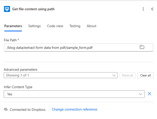Click the 'File Path' label
Image resolution: width=157 pixels, height=119 pixels.
point(10,40)
